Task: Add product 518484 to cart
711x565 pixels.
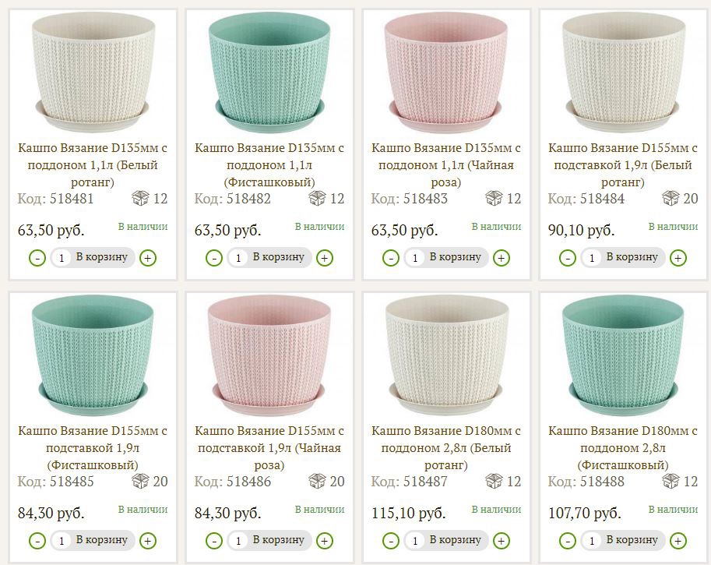Action: [x=632, y=257]
